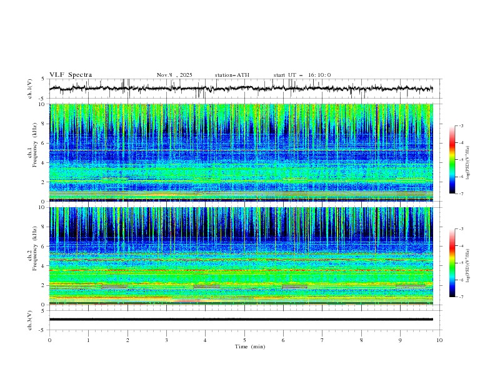Click time axis tick label '9'

[x=400, y=340]
